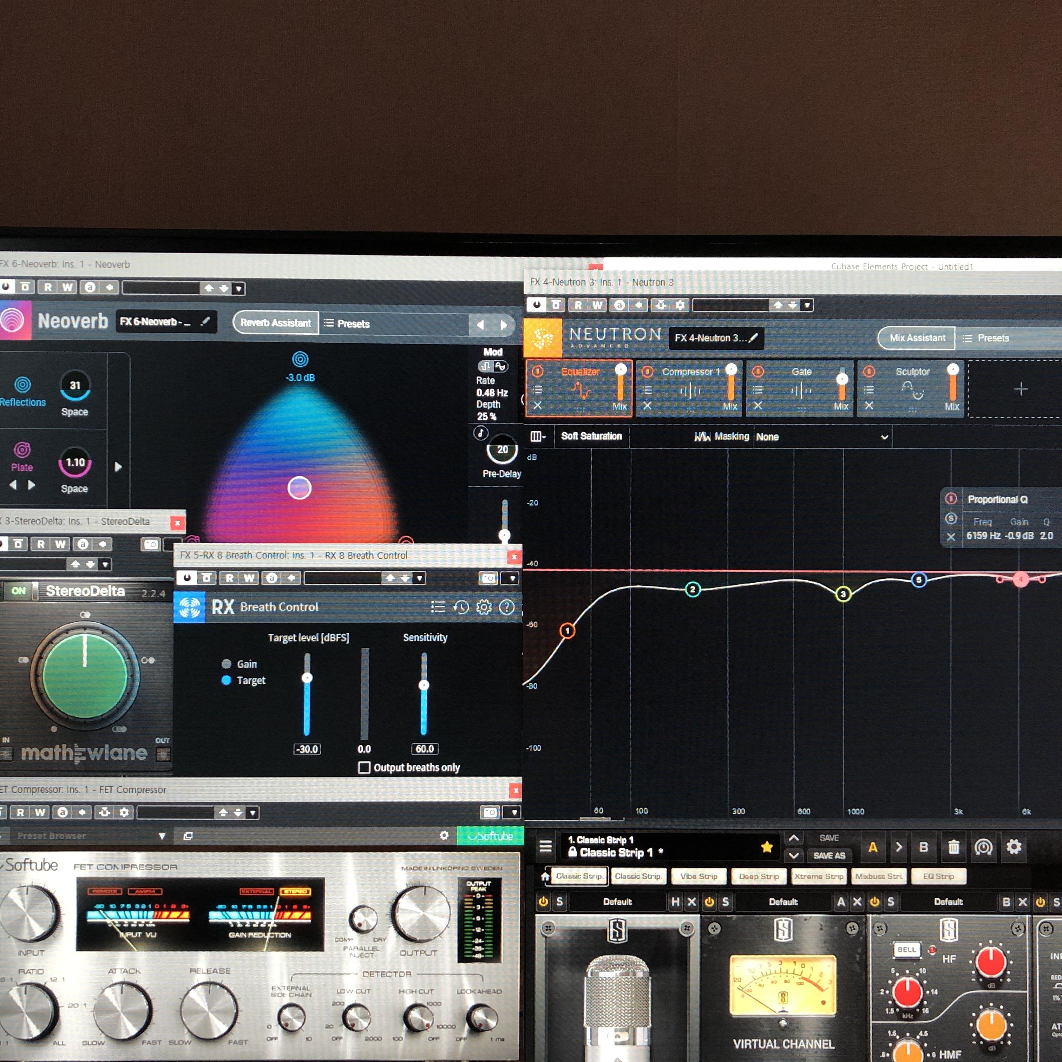Select EQ node 5 on curve
1062x1062 pixels.
(x=918, y=580)
